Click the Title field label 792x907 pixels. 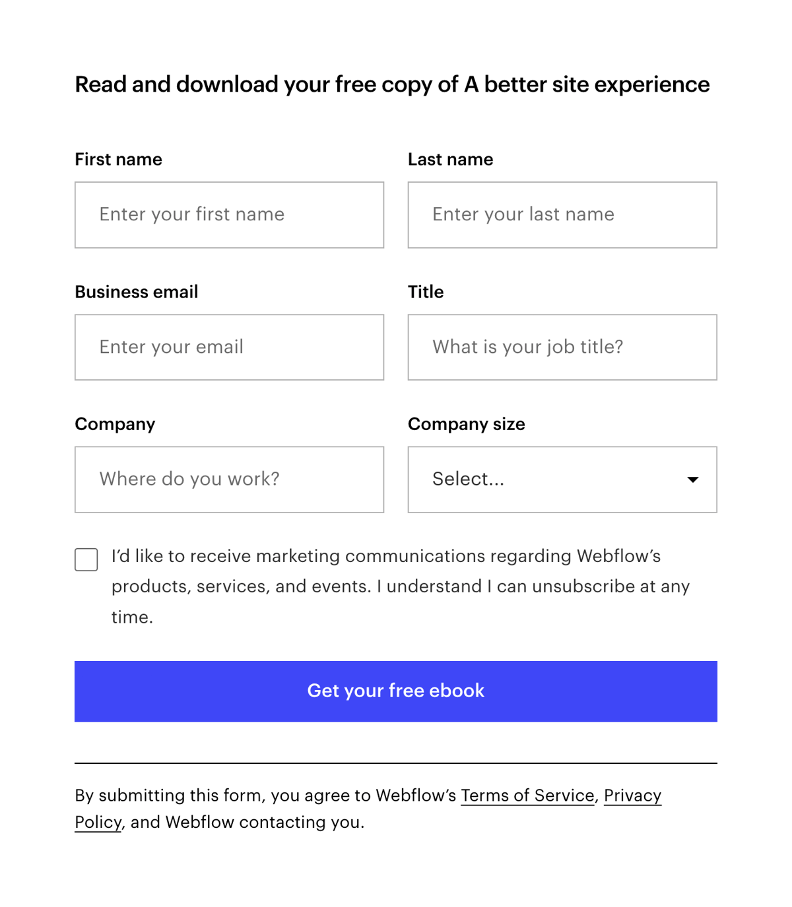tap(426, 292)
